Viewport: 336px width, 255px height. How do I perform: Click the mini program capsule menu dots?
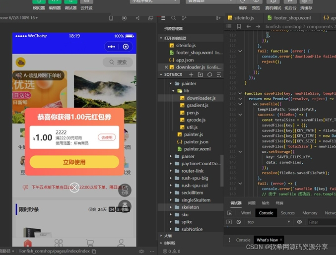coord(112,47)
